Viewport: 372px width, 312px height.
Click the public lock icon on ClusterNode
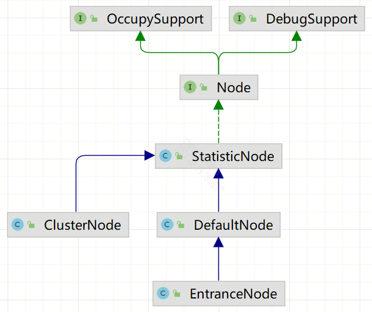(x=31, y=224)
